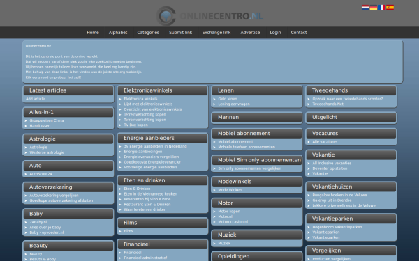Viewport: 419px width, 261px height.
Task: Open Voordelige energie aanbieders link
Action: (150, 168)
